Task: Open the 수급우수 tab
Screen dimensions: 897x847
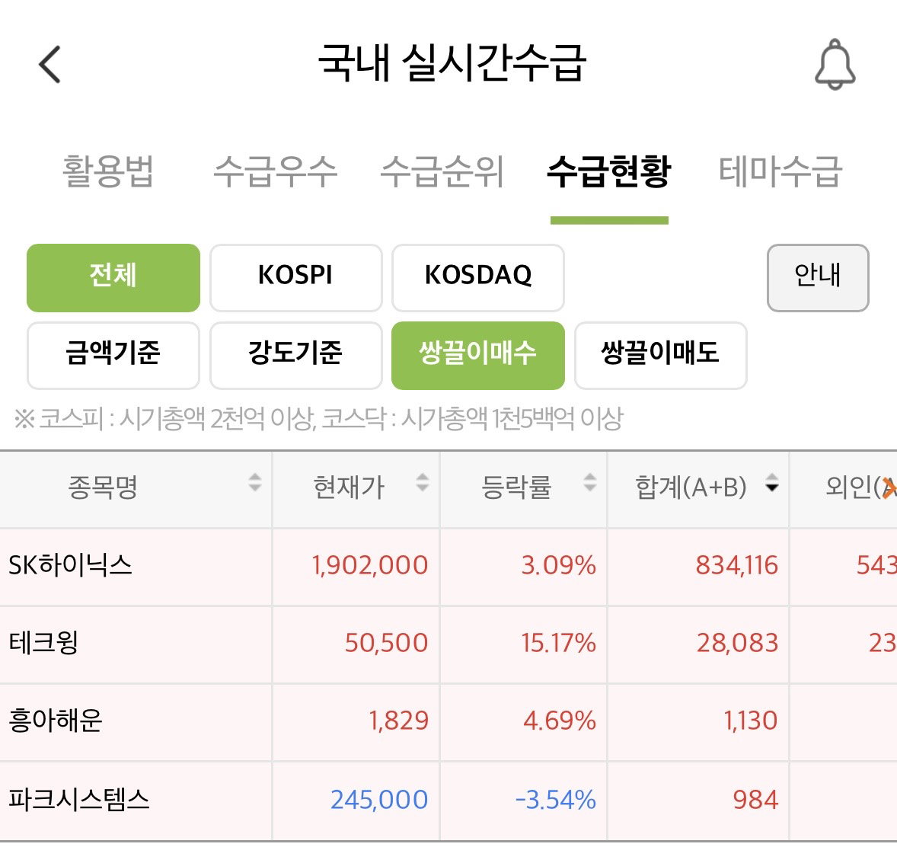Action: 275,171
